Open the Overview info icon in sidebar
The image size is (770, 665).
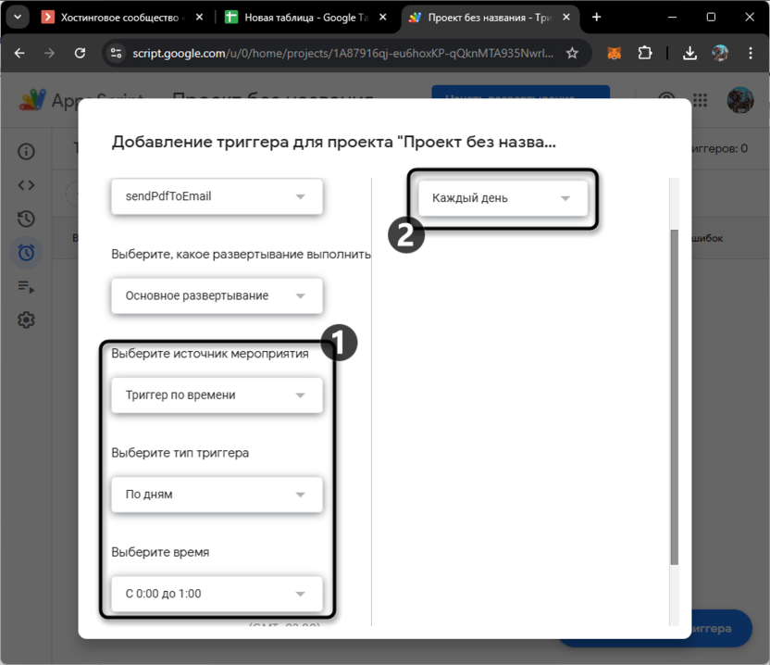26,151
